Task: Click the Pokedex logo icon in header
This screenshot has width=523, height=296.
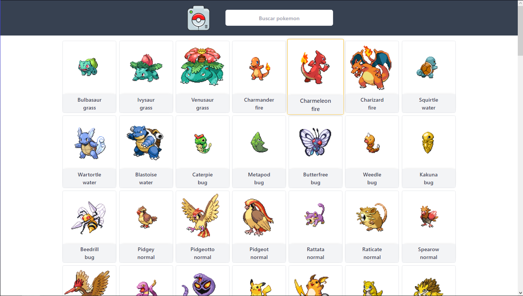Action: click(199, 18)
